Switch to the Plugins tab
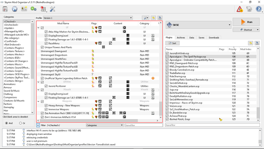This screenshot has height=149, width=264. (169, 37)
